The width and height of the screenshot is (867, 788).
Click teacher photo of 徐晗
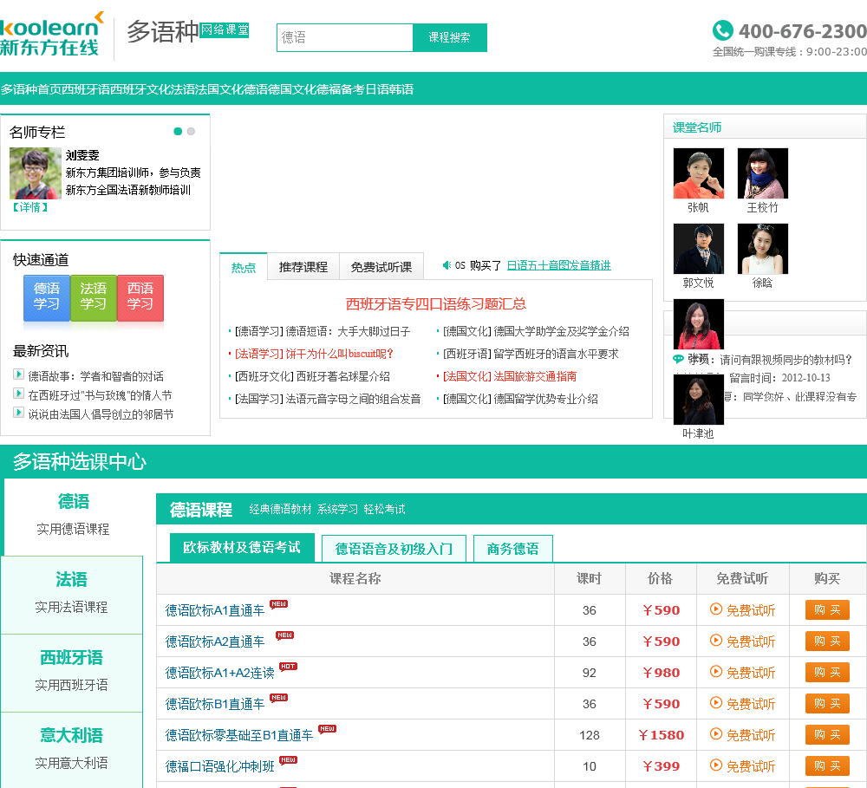[x=762, y=249]
